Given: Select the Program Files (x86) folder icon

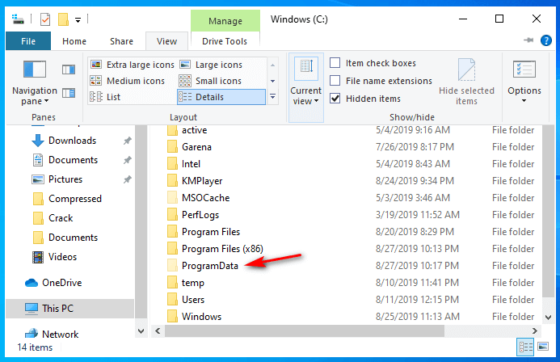Looking at the screenshot, I should [x=172, y=249].
